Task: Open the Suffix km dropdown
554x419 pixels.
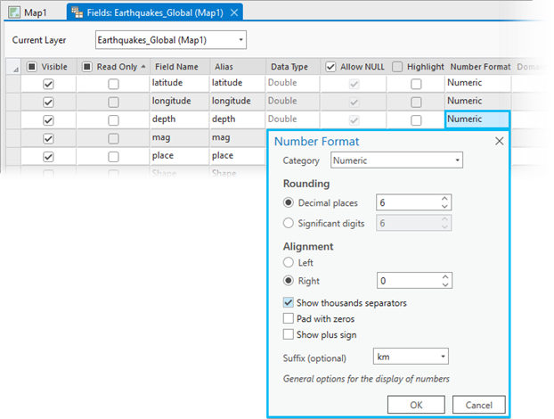Action: click(411, 357)
